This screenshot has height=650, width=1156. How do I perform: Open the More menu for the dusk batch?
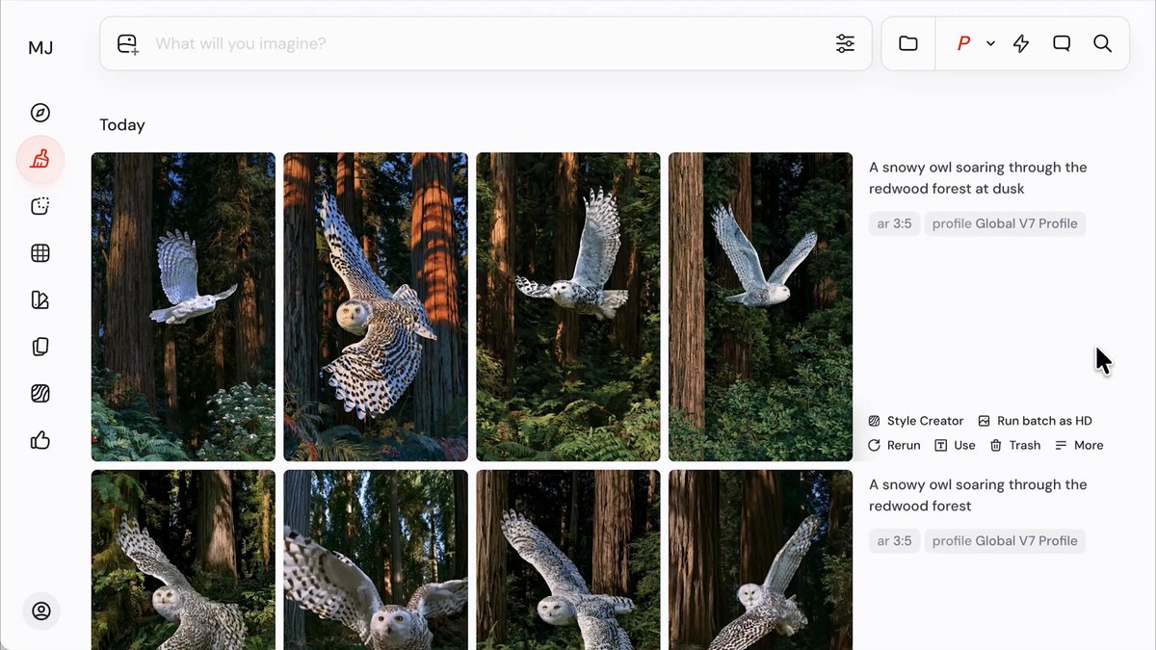pyautogui.click(x=1079, y=445)
